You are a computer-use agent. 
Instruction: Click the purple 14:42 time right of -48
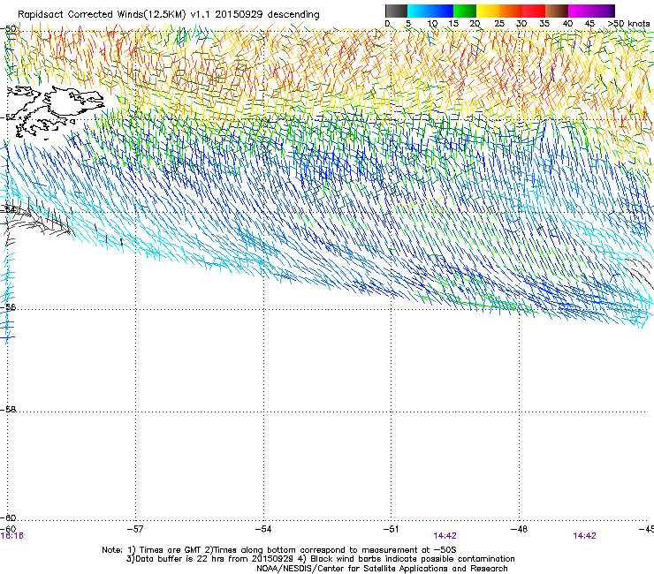coord(584,536)
